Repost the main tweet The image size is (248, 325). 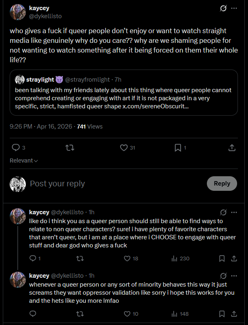pyautogui.click(x=70, y=148)
